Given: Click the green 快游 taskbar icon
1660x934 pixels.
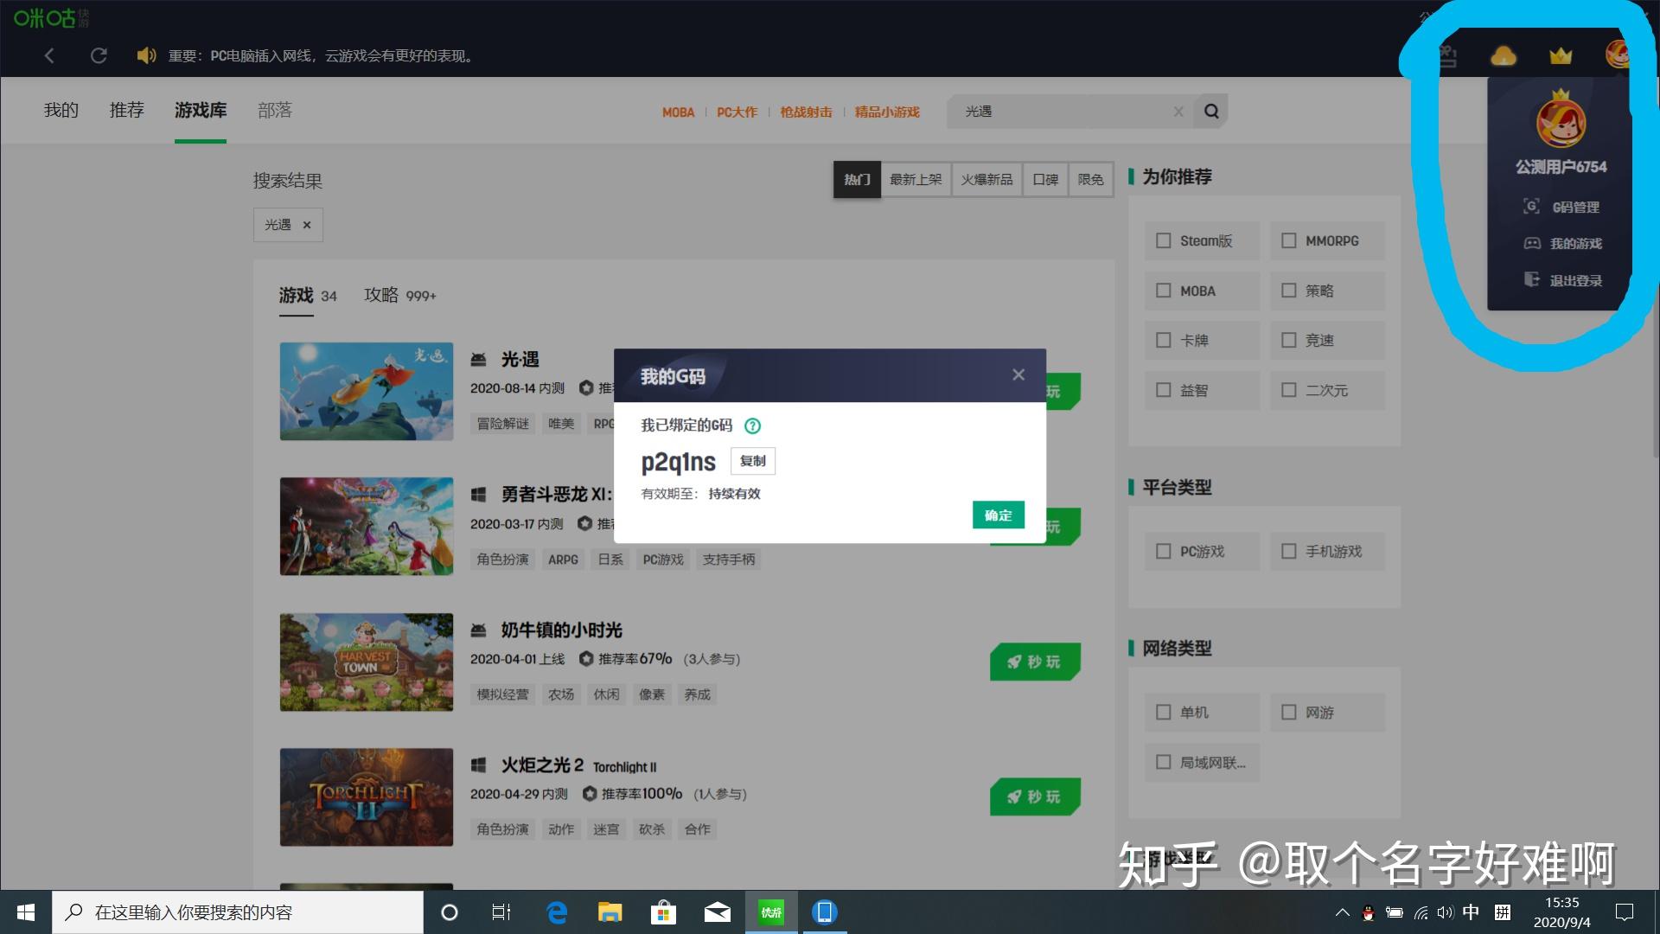Looking at the screenshot, I should point(770,912).
